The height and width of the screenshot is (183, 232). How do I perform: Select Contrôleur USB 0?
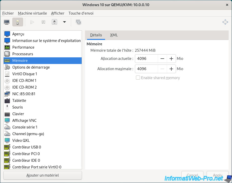pyautogui.click(x=43, y=147)
